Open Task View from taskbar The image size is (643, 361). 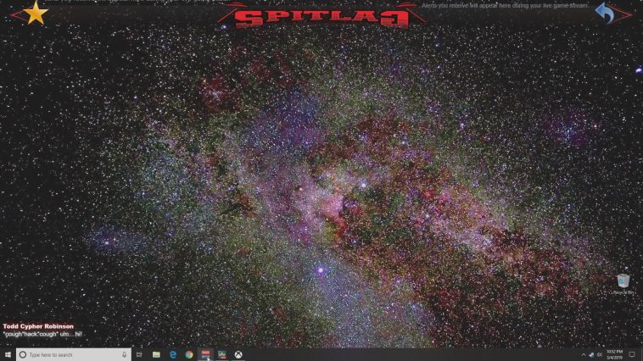tap(140, 354)
